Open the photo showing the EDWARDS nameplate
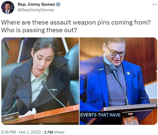 [40, 81]
